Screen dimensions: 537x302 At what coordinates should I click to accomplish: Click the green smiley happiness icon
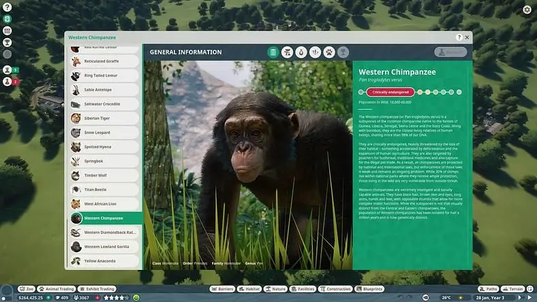[136, 297]
